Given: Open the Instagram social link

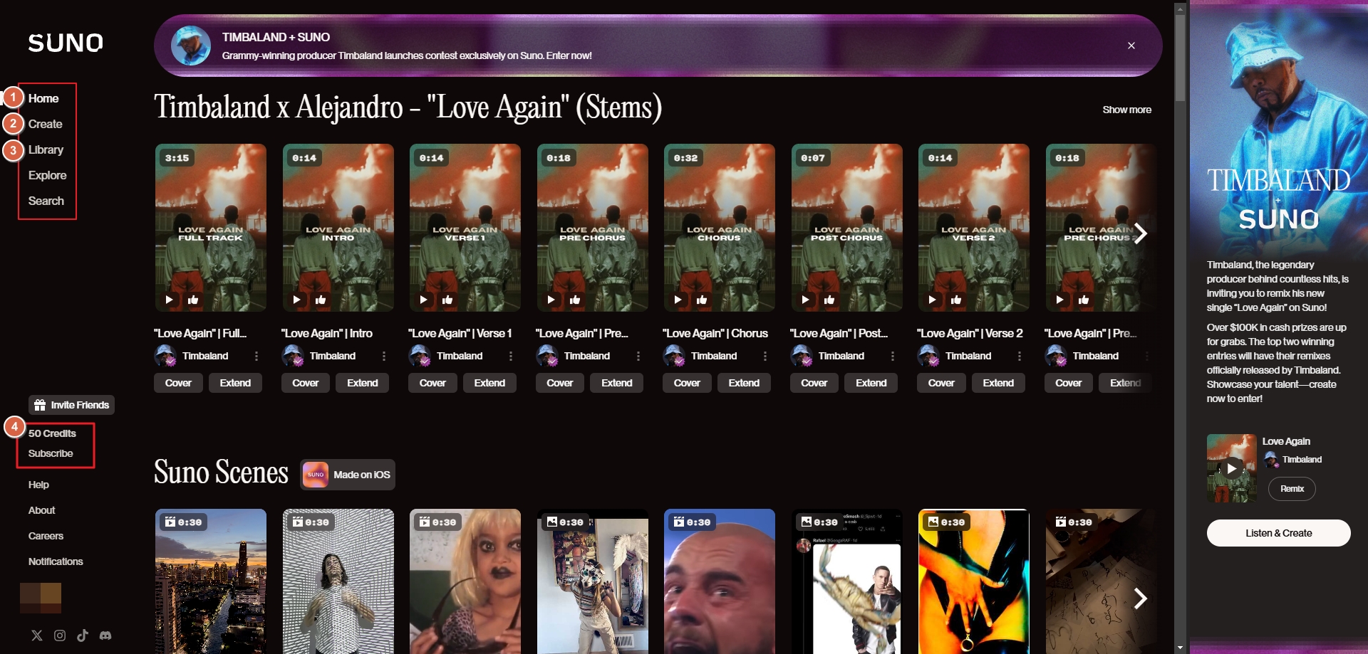Looking at the screenshot, I should point(60,635).
